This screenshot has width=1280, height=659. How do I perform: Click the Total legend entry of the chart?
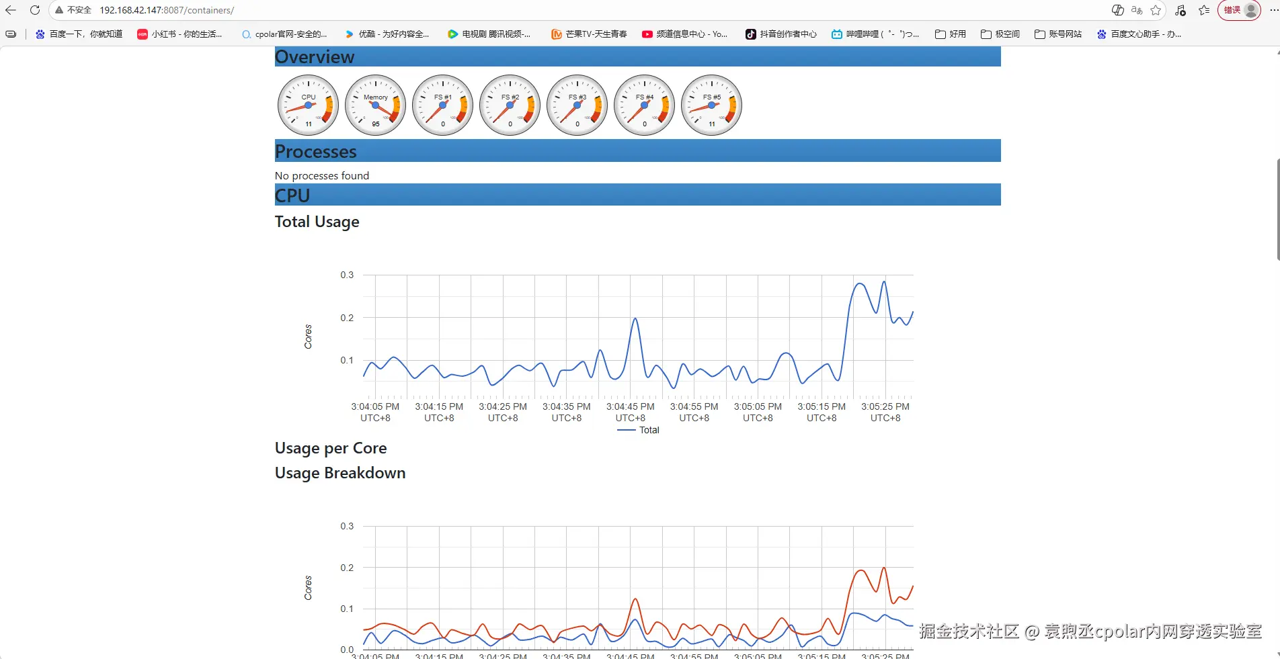(639, 430)
